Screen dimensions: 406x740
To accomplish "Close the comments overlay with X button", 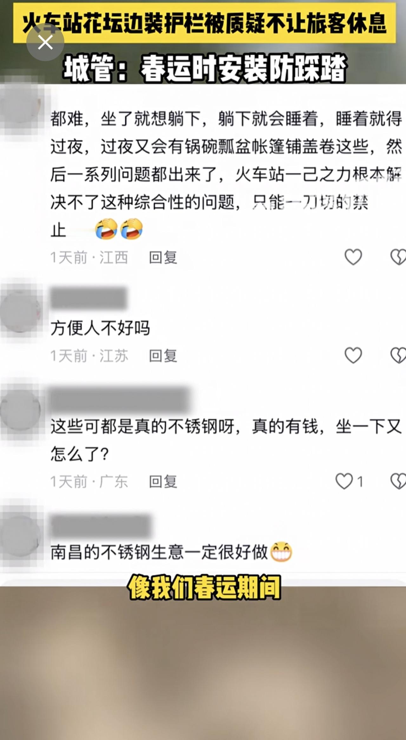I will (x=45, y=42).
